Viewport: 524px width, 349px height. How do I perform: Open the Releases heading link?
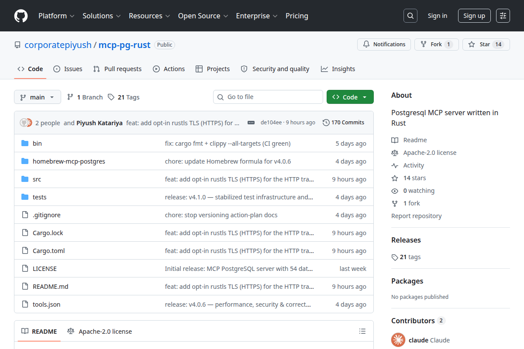(406, 240)
